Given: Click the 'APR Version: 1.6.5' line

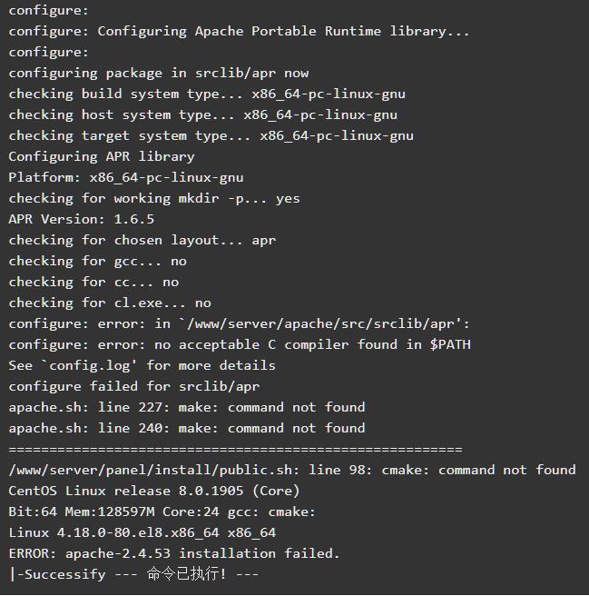Looking at the screenshot, I should pyautogui.click(x=82, y=219).
